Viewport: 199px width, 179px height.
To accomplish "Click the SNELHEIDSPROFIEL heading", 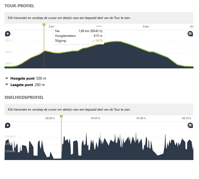I will point(24,98).
